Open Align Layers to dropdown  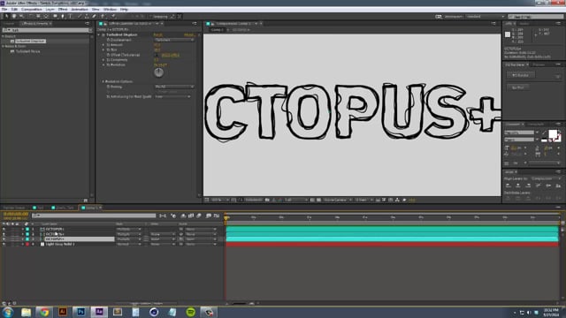pos(546,178)
